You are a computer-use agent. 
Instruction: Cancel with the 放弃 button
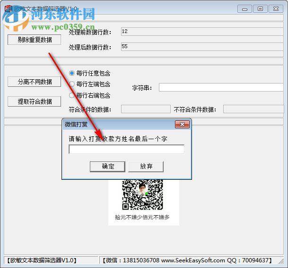point(146,167)
